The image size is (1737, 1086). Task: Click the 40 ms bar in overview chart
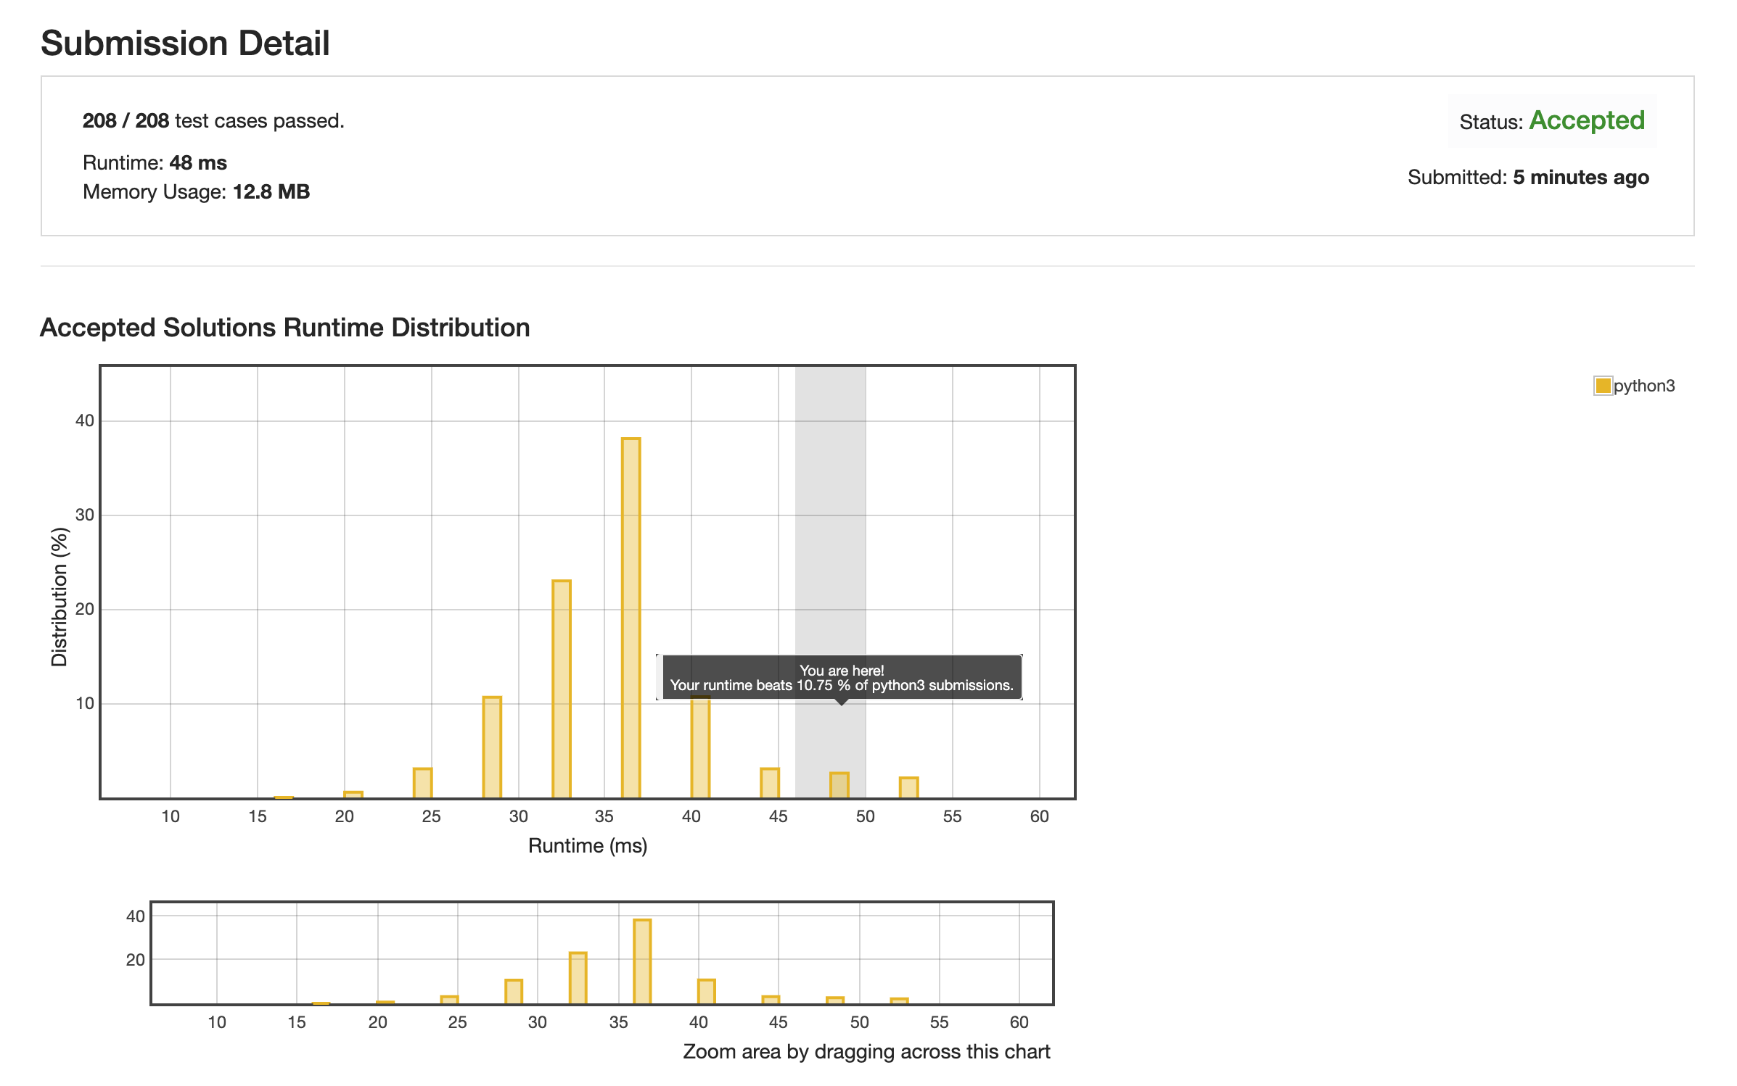coord(706,991)
